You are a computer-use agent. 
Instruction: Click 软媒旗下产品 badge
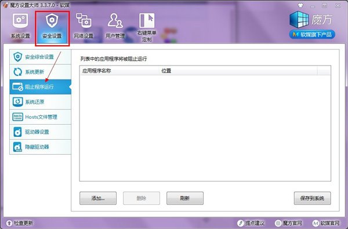point(312,34)
